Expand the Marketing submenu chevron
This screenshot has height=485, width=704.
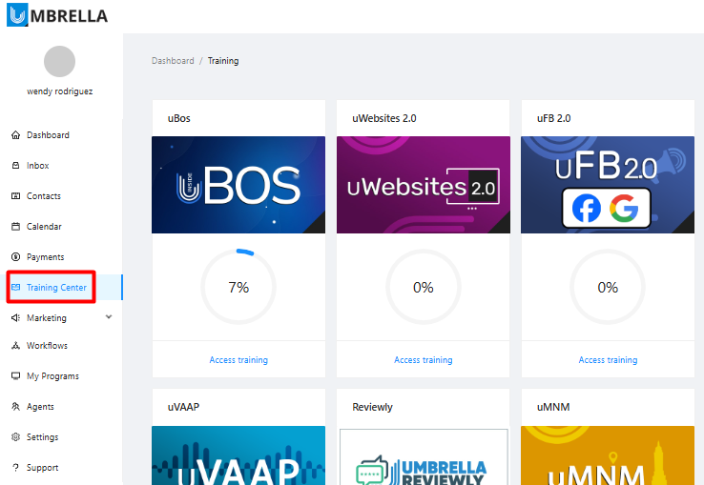[109, 317]
